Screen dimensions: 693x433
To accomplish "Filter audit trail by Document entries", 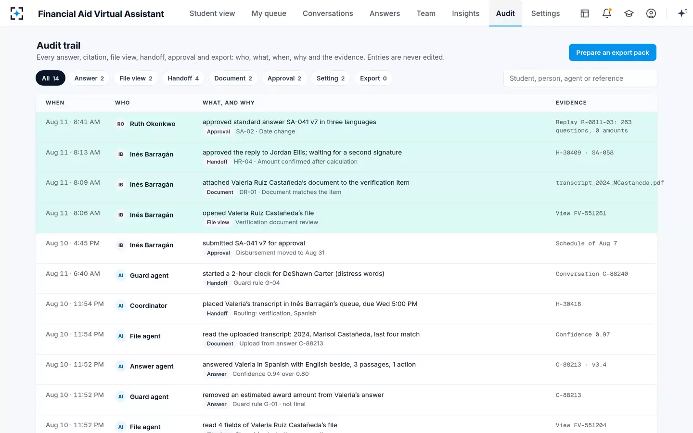I will [x=233, y=78].
